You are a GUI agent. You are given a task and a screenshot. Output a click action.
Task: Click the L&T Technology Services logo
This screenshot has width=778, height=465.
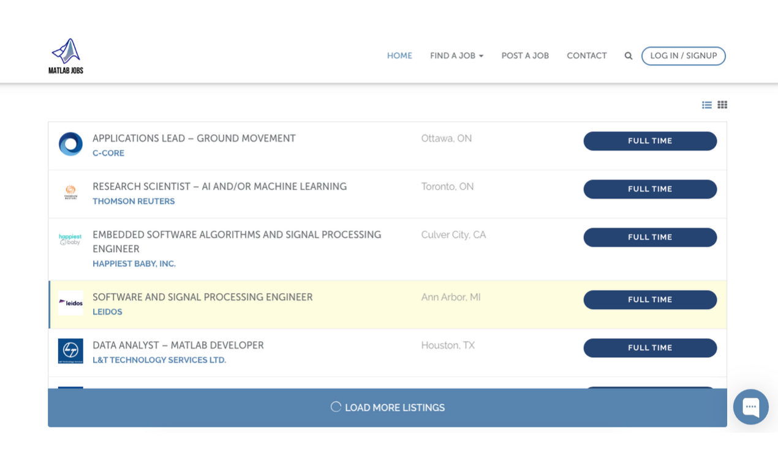(x=70, y=351)
